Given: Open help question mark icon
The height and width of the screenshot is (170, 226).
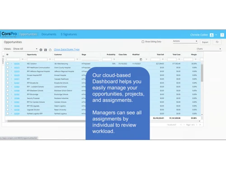Looking at the screenshot, I should pyautogui.click(x=222, y=35).
